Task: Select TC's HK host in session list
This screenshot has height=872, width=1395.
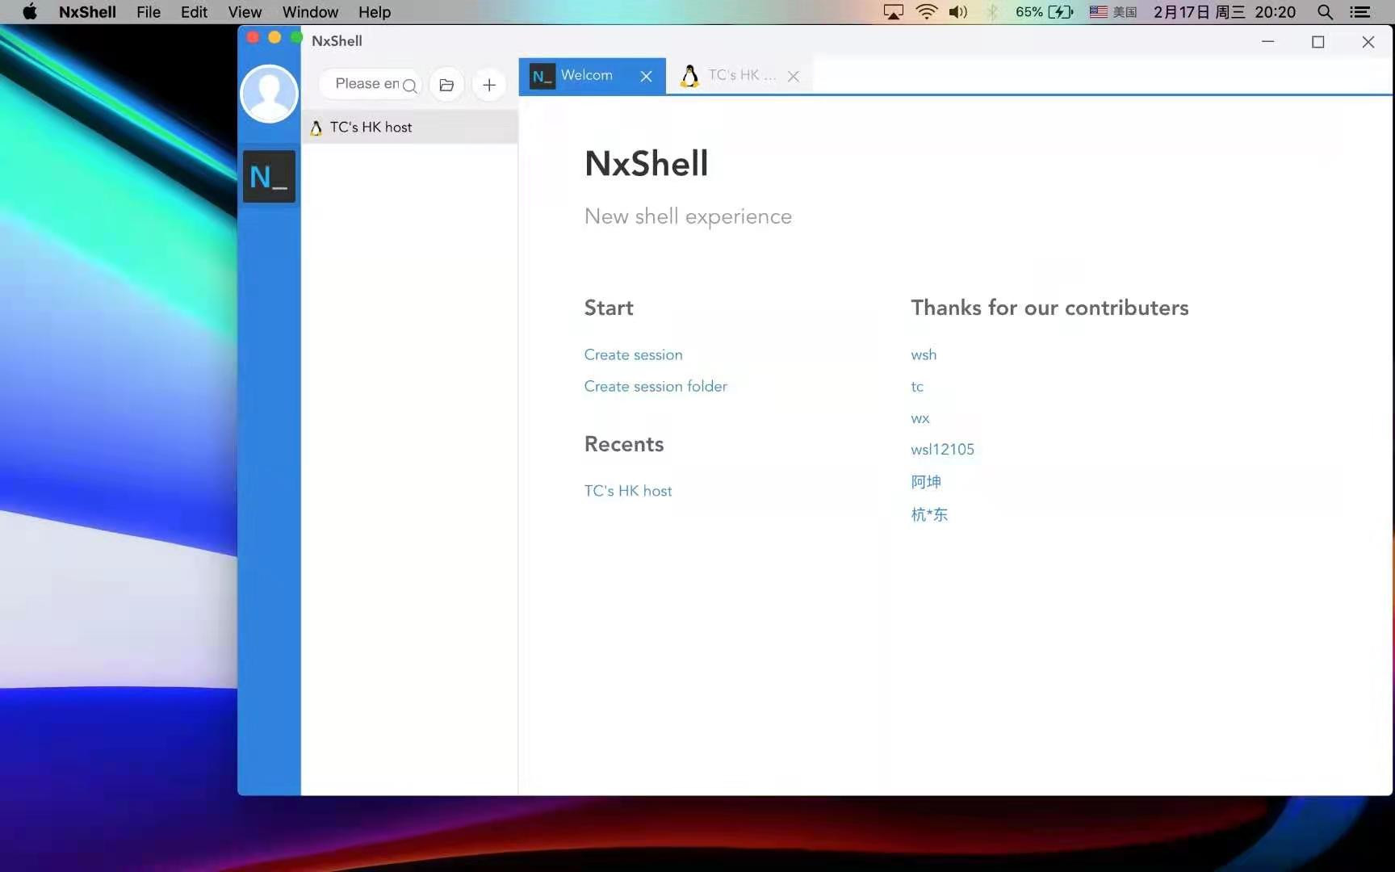Action: pos(410,128)
